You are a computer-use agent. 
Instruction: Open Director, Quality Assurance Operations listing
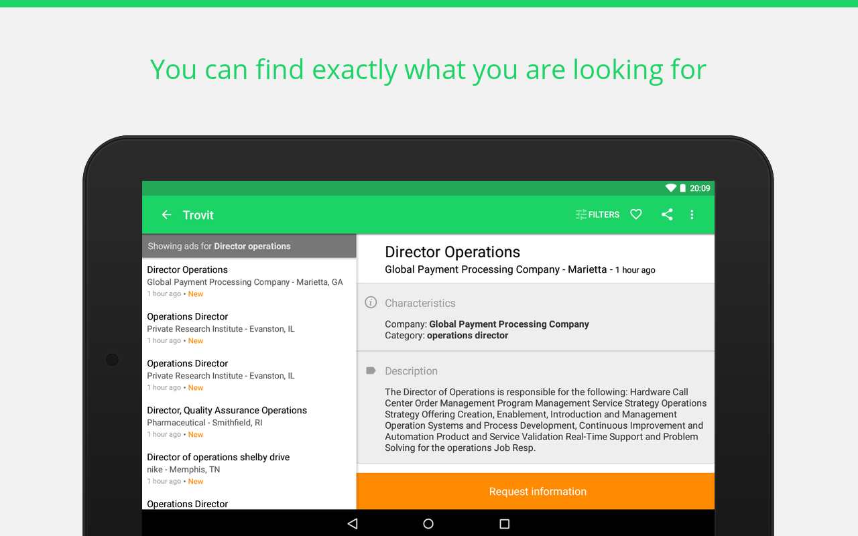coord(249,422)
